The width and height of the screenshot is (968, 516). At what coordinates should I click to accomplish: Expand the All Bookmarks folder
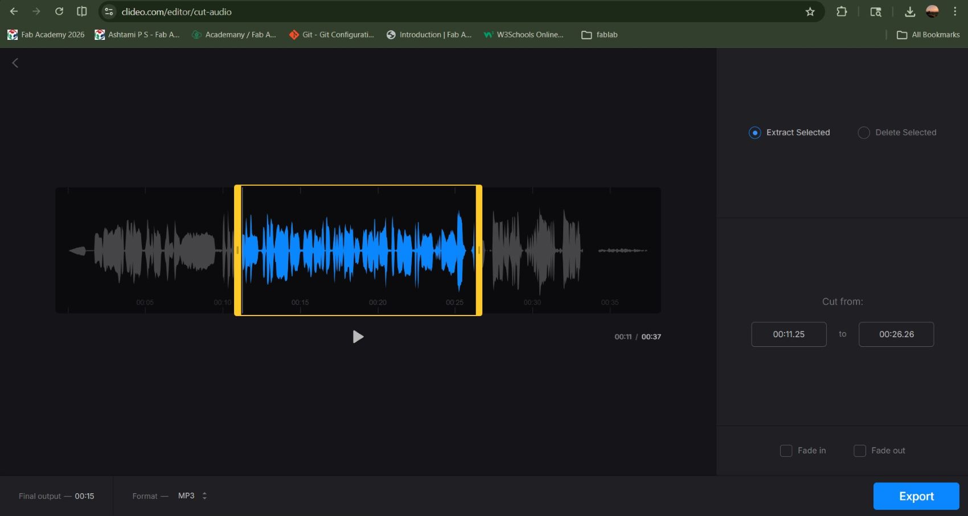[x=928, y=35]
